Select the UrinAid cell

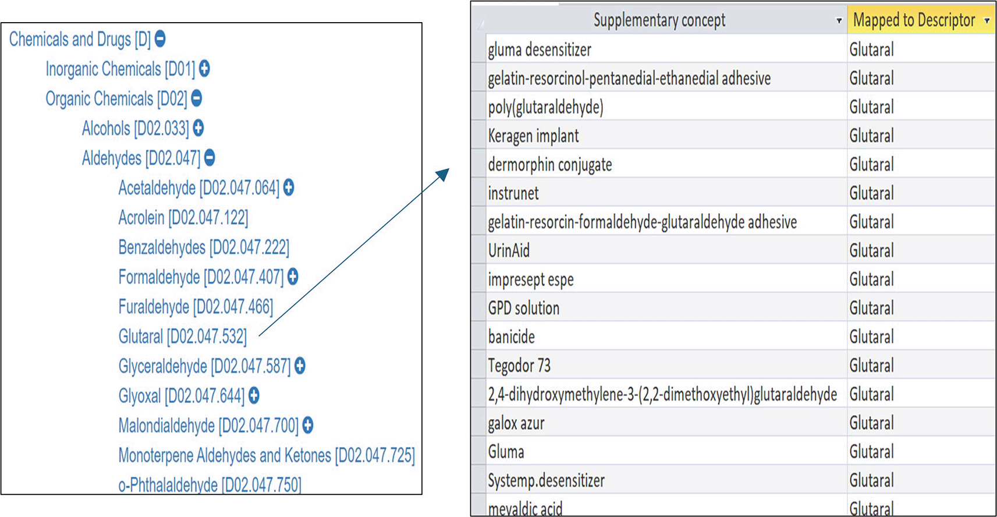coord(666,250)
